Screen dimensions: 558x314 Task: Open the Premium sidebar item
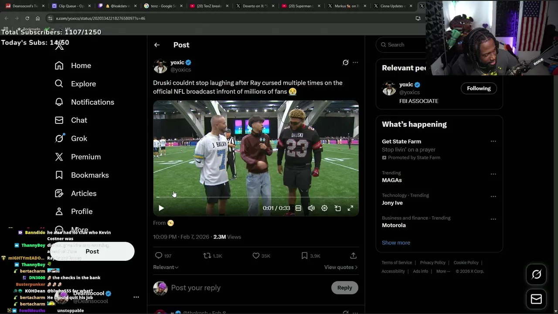pyautogui.click(x=78, y=157)
